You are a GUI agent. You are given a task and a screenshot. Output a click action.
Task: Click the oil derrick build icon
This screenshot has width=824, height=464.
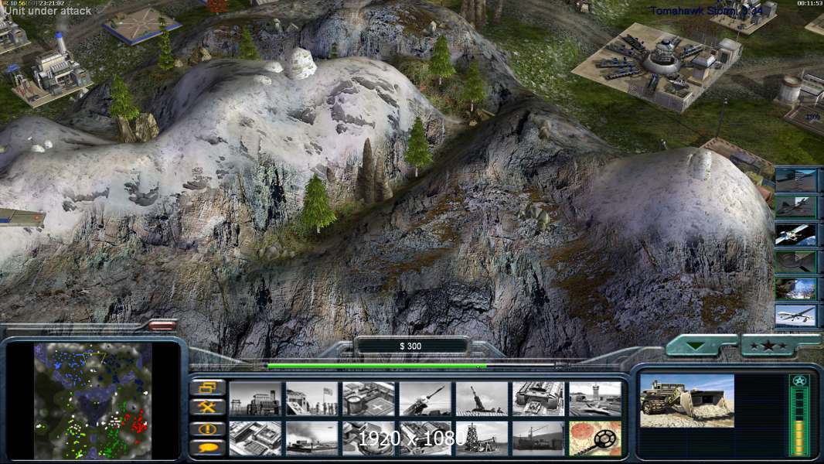[482, 438]
